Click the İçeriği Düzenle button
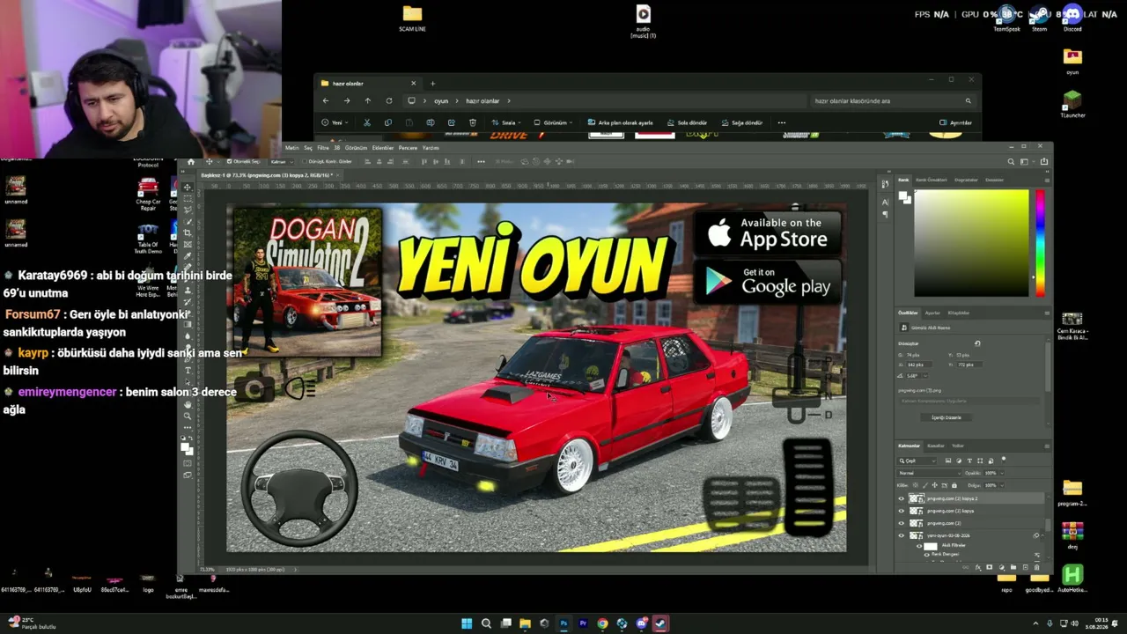This screenshot has width=1127, height=634. pyautogui.click(x=947, y=417)
